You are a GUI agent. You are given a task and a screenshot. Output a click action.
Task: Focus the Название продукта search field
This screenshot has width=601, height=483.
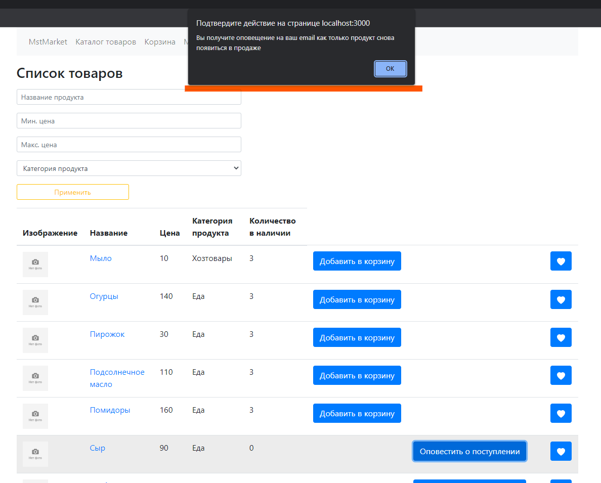point(129,97)
